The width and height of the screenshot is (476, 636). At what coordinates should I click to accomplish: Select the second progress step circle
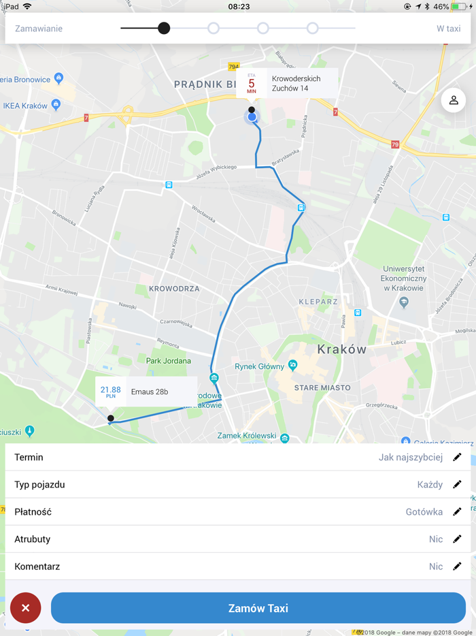click(214, 29)
